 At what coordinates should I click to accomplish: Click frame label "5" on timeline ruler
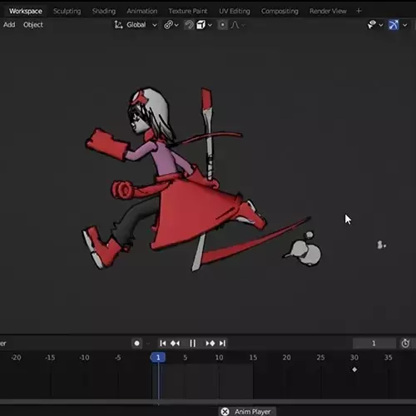pyautogui.click(x=185, y=358)
